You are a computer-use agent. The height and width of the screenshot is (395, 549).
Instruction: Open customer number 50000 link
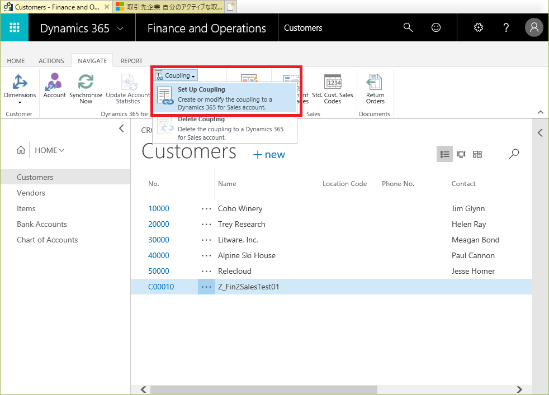click(x=159, y=271)
